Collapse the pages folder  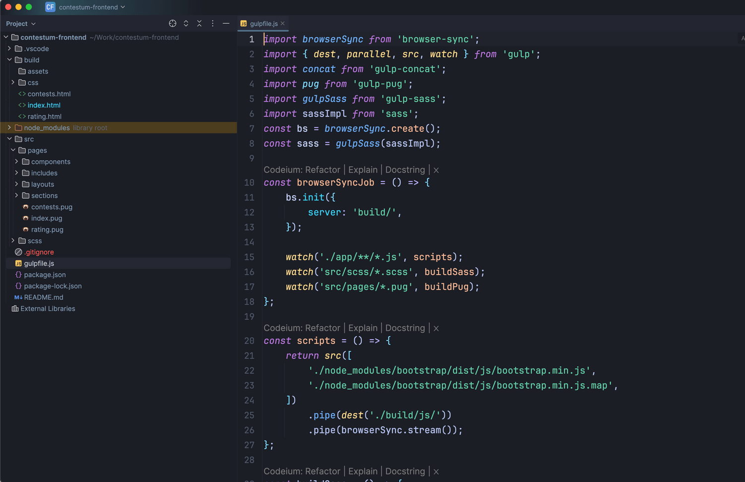(13, 150)
